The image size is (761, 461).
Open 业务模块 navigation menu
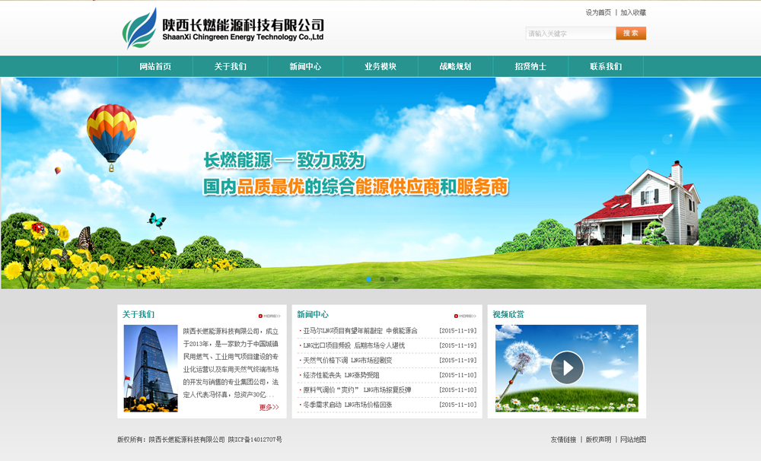tap(380, 67)
